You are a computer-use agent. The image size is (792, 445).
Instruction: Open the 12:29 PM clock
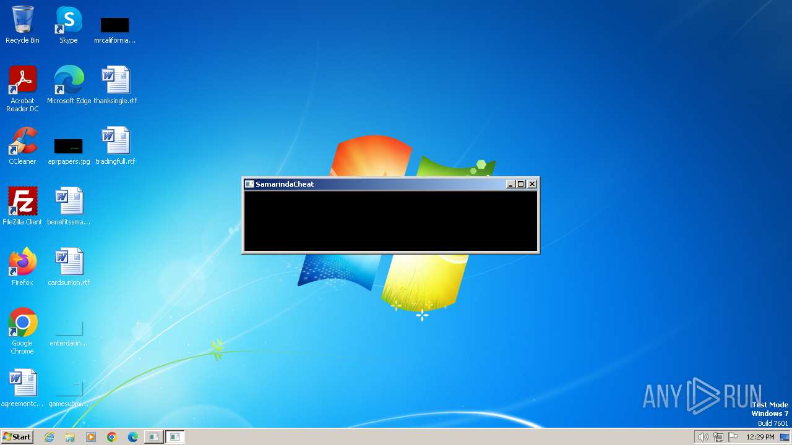[760, 437]
